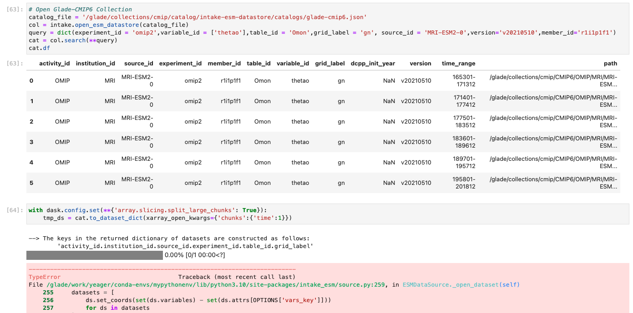Click the 'cat = col.search(**query)' code line
Viewport: 633px width, 313px height.
pyautogui.click(x=73, y=40)
